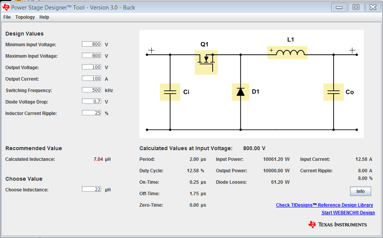Viewport: 383px width, 238px height.
Task: Click the Output Power value 10000.00 W
Action: pos(276,171)
